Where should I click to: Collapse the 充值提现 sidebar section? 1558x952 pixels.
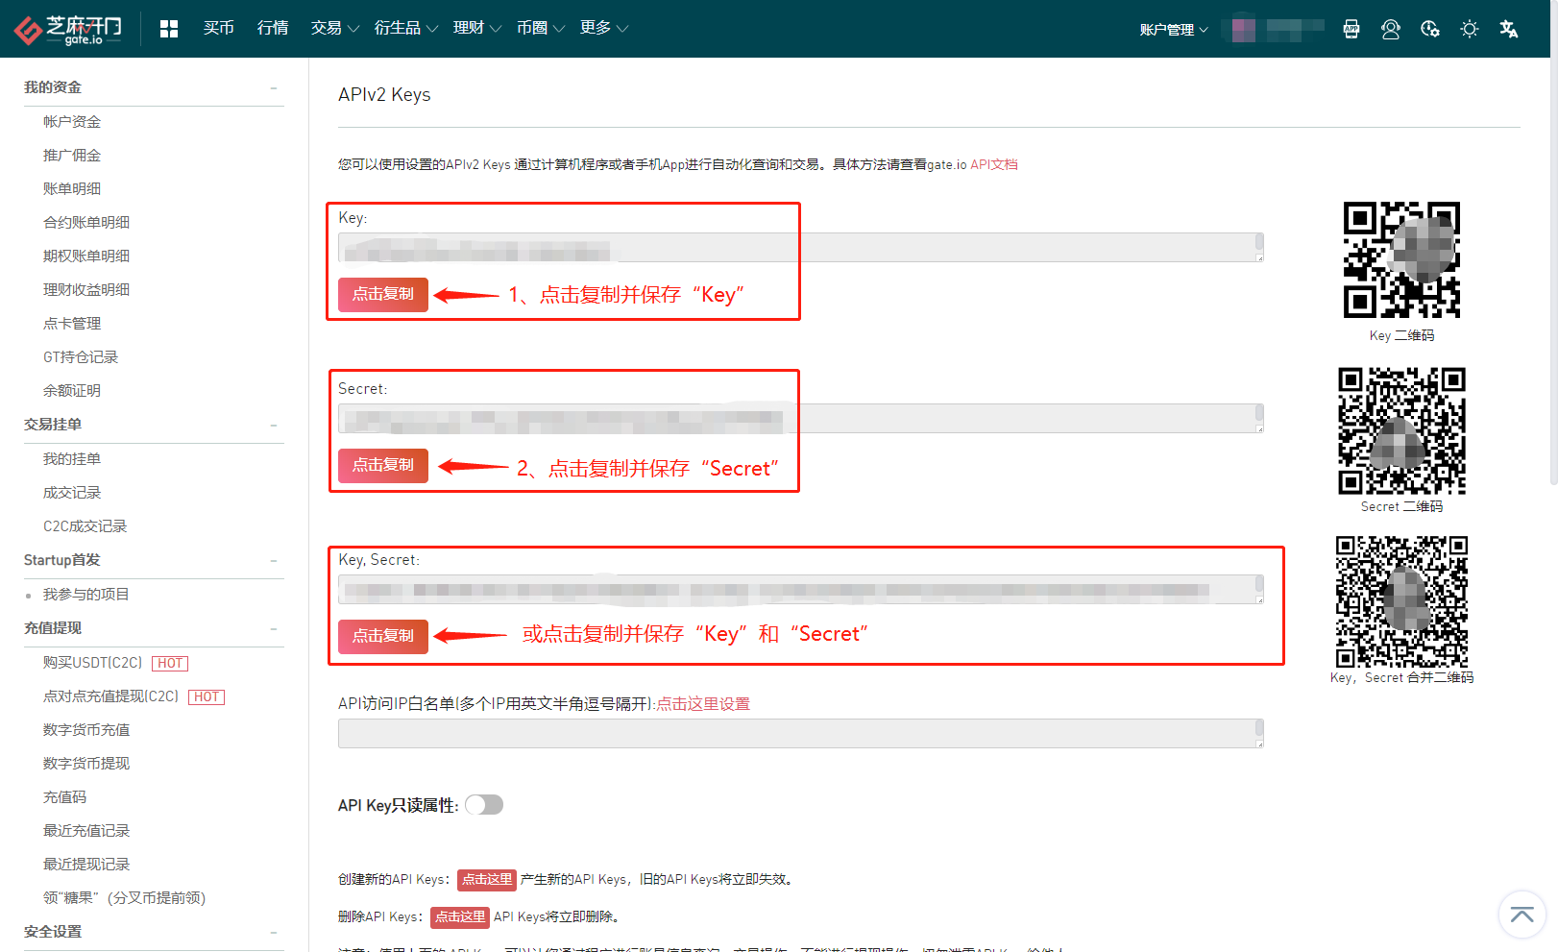pos(274,628)
